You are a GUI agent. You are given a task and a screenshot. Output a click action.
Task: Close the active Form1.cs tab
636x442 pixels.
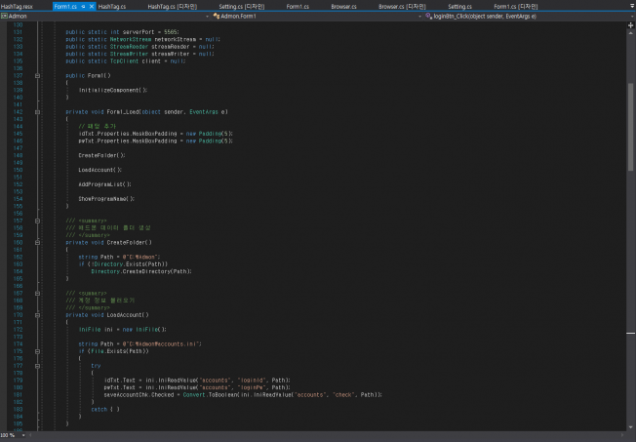click(92, 7)
